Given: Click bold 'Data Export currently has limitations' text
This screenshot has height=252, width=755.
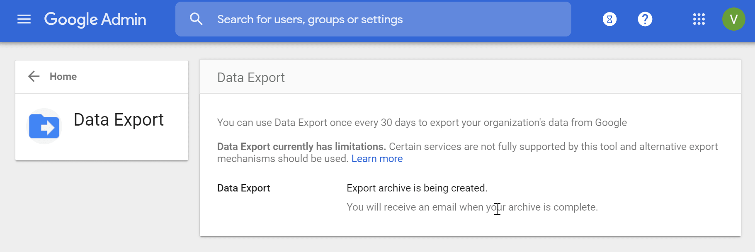Looking at the screenshot, I should (301, 147).
